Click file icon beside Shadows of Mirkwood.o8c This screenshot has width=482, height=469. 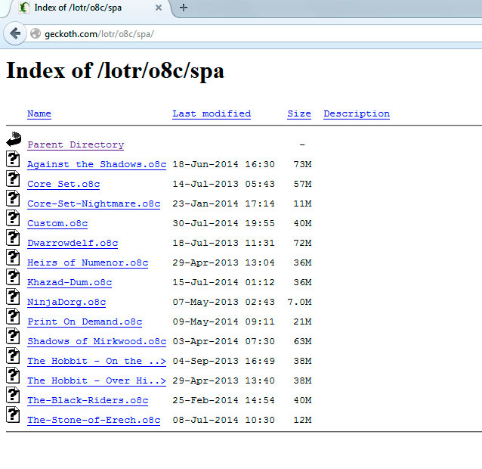click(x=13, y=336)
